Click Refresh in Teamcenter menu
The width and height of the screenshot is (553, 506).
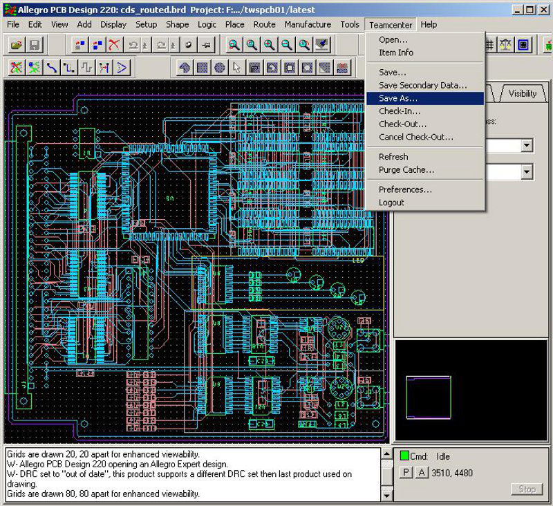(425, 157)
